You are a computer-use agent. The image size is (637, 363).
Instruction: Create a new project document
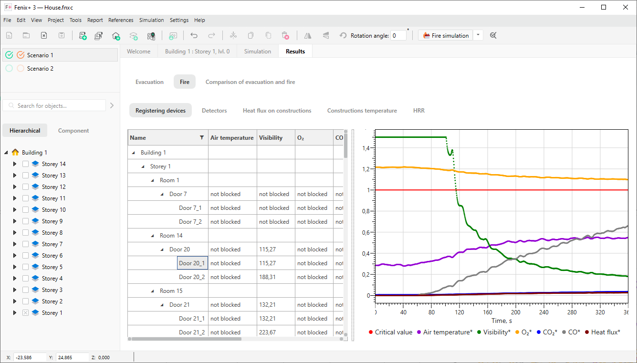click(9, 35)
